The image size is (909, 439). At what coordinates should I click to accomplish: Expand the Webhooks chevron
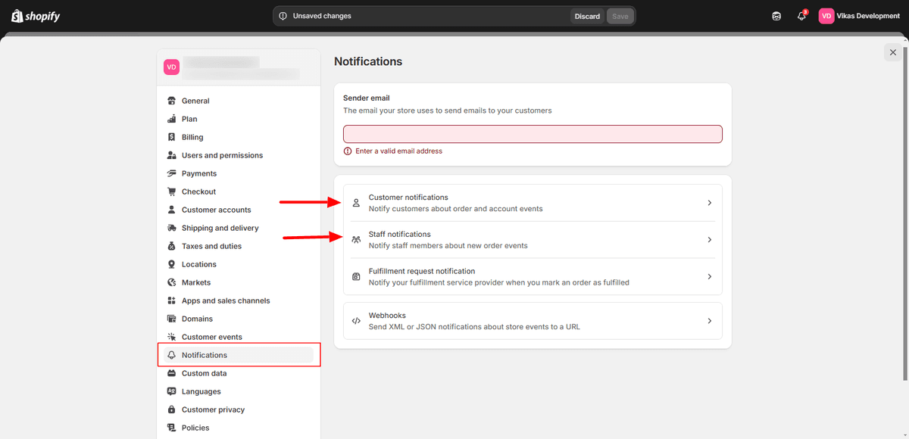710,321
